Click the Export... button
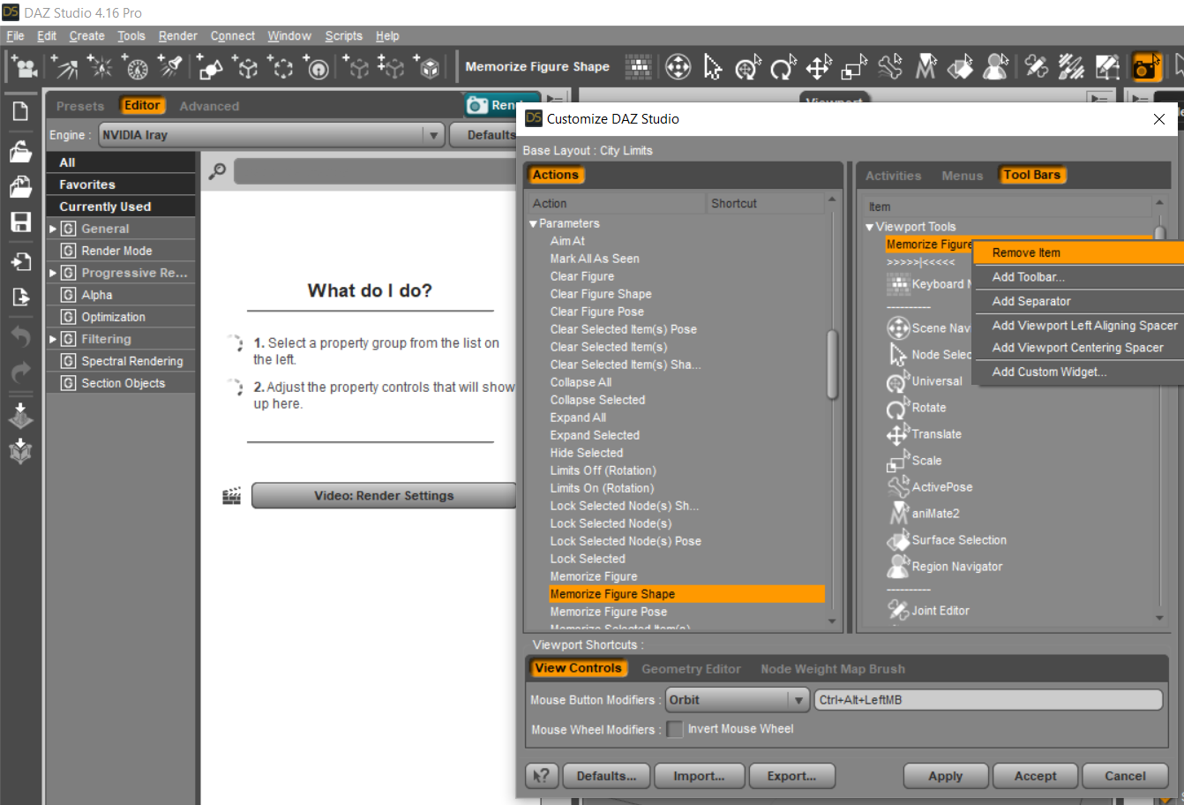 [x=791, y=776]
